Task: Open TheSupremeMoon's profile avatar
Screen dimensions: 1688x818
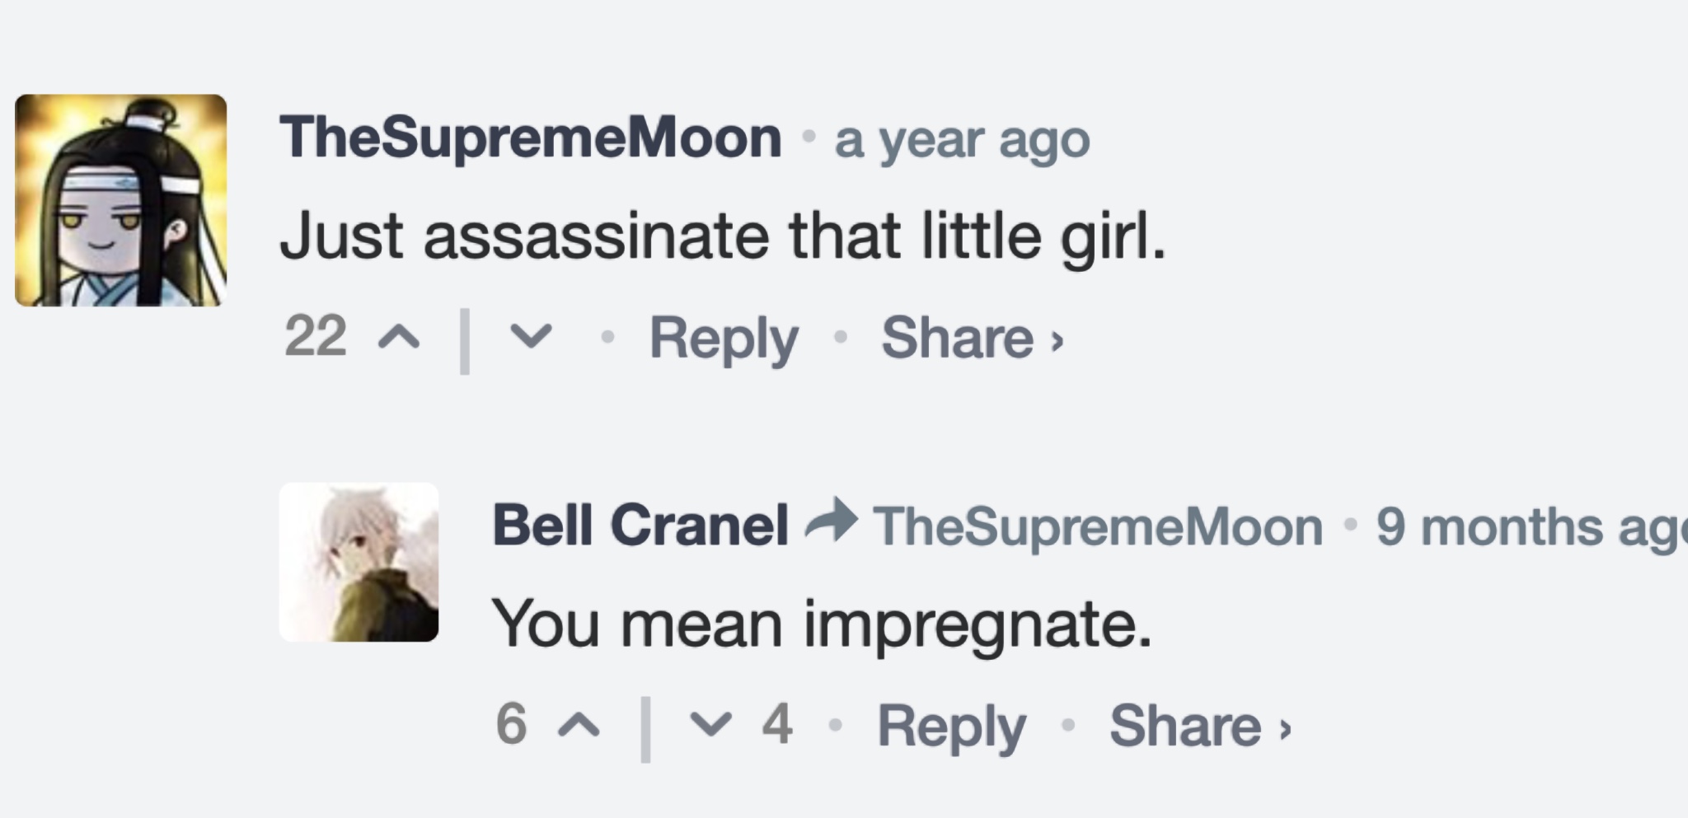Action: tap(121, 200)
